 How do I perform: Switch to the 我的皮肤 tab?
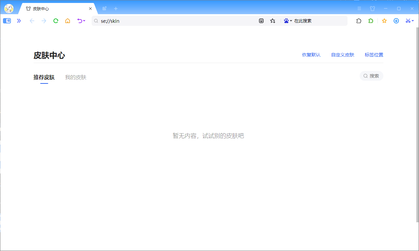coord(76,77)
